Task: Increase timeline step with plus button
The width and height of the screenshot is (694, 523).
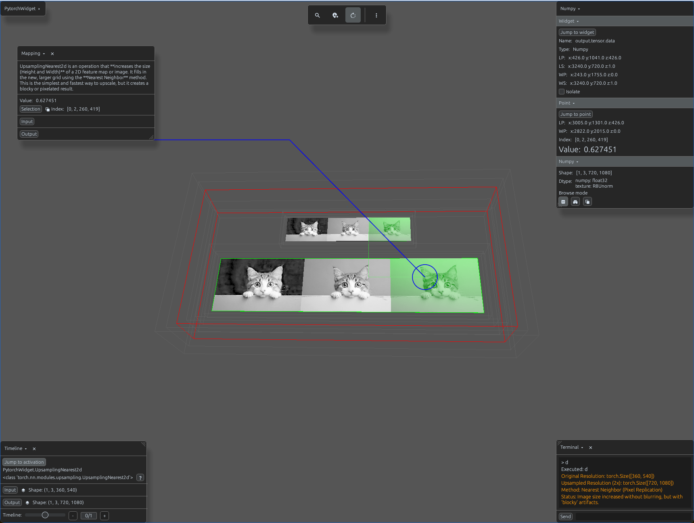Action: (105, 516)
